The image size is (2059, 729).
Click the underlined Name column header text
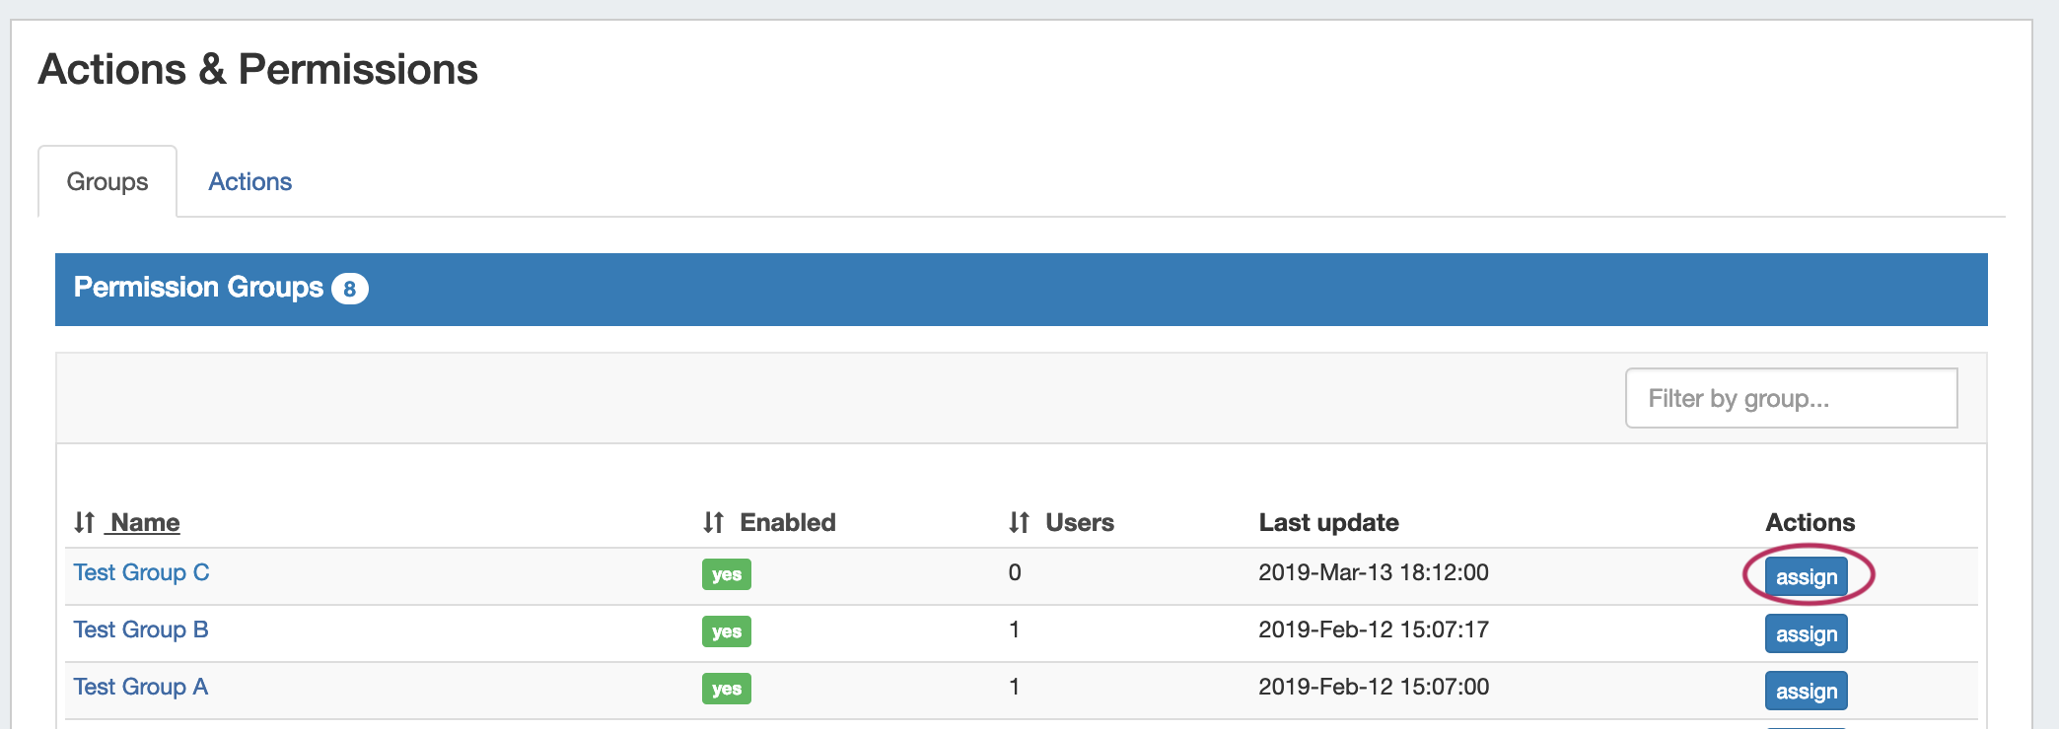click(145, 522)
